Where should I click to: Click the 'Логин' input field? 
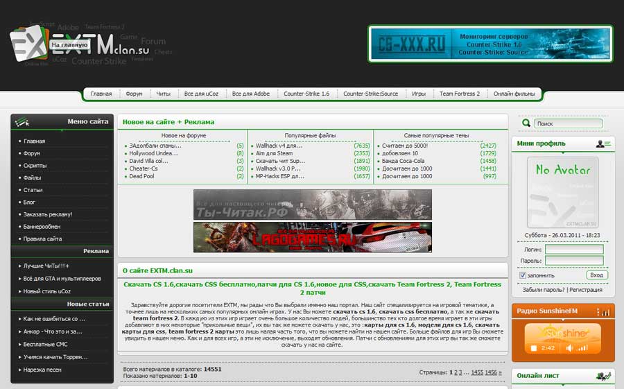(x=574, y=249)
